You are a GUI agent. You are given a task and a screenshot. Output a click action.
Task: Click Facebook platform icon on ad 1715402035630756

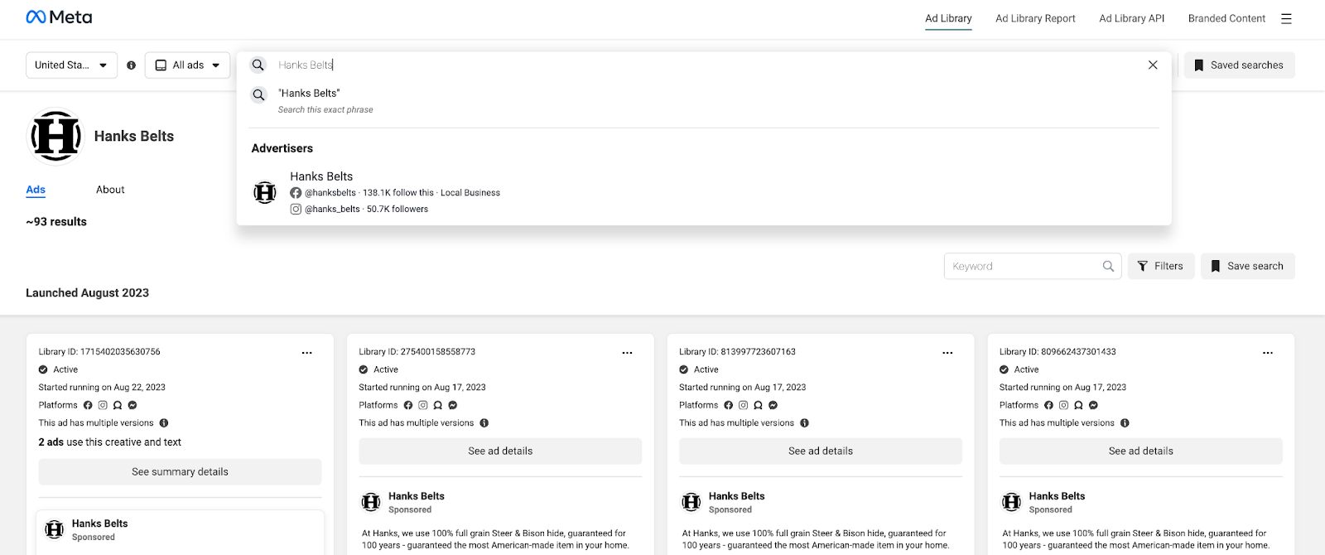pyautogui.click(x=88, y=405)
